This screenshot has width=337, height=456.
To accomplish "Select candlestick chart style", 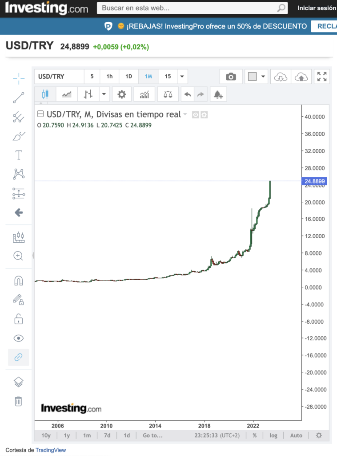I will 45,94.
